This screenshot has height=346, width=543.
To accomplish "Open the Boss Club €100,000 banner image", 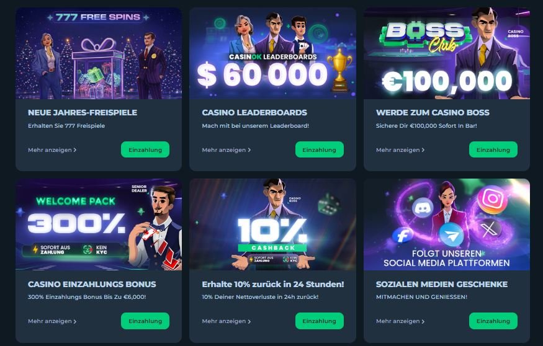I will point(447,53).
